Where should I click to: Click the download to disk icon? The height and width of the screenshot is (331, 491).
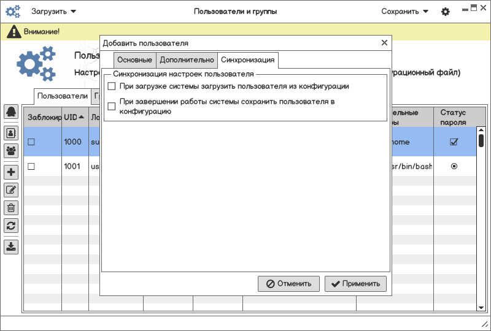[11, 247]
